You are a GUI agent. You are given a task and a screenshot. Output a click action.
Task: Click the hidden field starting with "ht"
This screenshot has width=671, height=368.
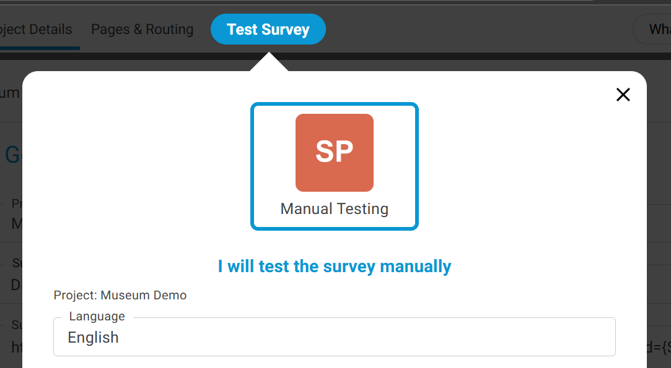(17, 347)
